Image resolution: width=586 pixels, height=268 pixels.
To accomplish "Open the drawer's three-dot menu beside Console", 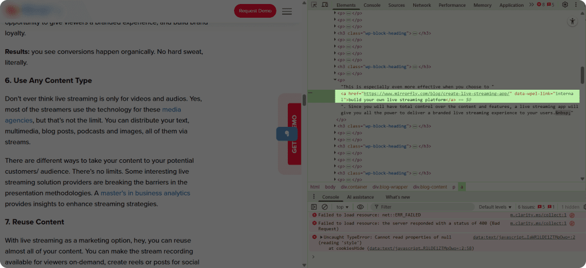I will (314, 197).
